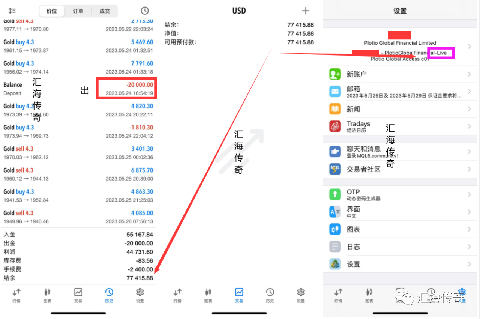This screenshot has width=480, height=319.
Task: Open the 邮箱 mail icon
Action: pyautogui.click(x=335, y=92)
